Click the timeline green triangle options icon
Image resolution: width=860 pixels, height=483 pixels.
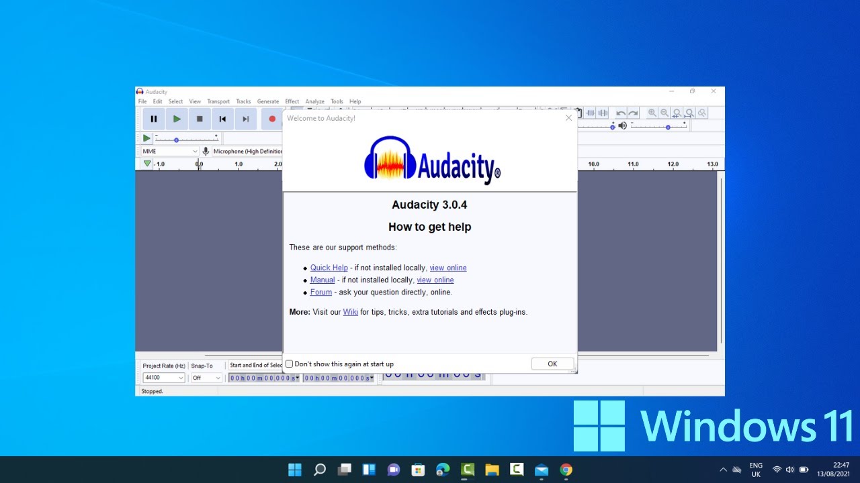click(x=147, y=164)
